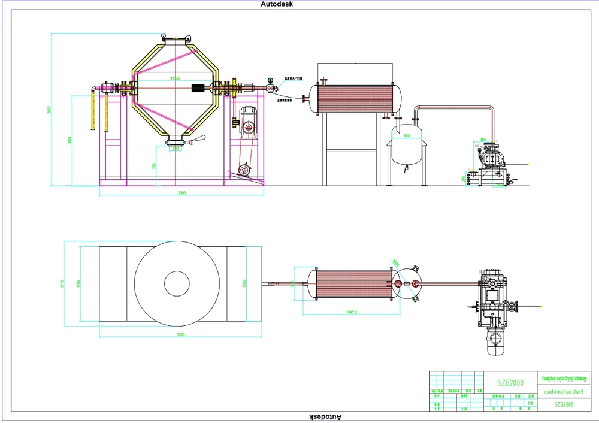Click the PT100 temperature sensor annotation

pos(294,78)
